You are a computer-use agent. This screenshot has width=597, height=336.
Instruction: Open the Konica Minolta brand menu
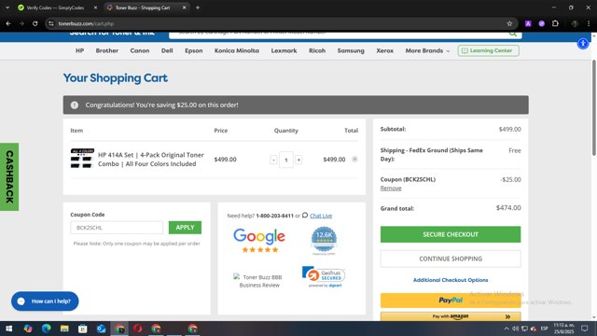pyautogui.click(x=236, y=50)
